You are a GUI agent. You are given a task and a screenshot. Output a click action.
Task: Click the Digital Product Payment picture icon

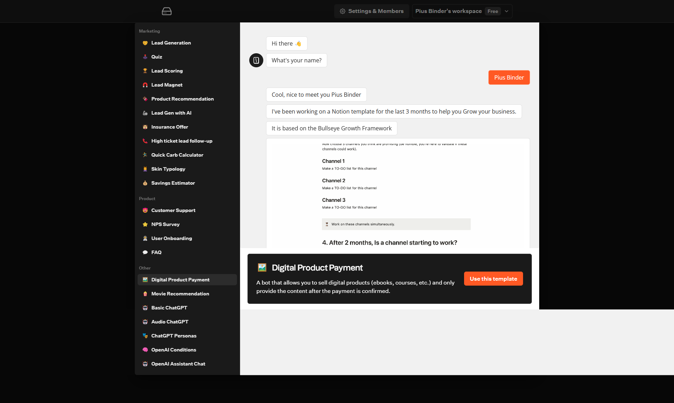click(145, 280)
